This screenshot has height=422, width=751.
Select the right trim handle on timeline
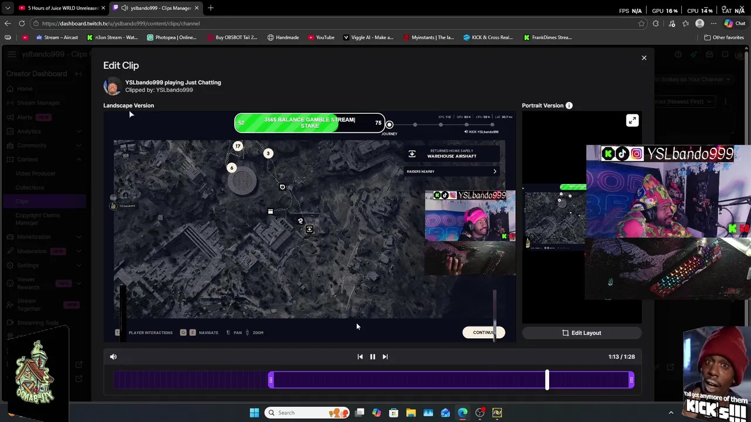click(631, 380)
